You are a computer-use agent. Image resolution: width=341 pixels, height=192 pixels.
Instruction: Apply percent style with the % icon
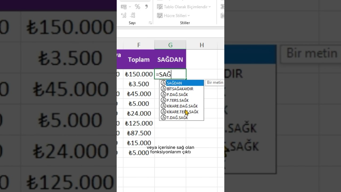tap(137, 7)
